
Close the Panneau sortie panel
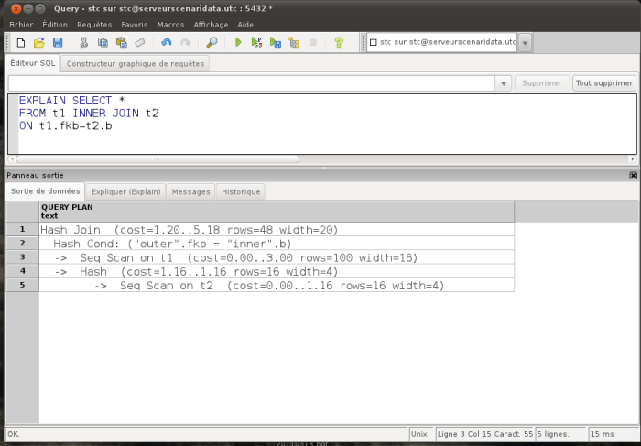point(634,175)
